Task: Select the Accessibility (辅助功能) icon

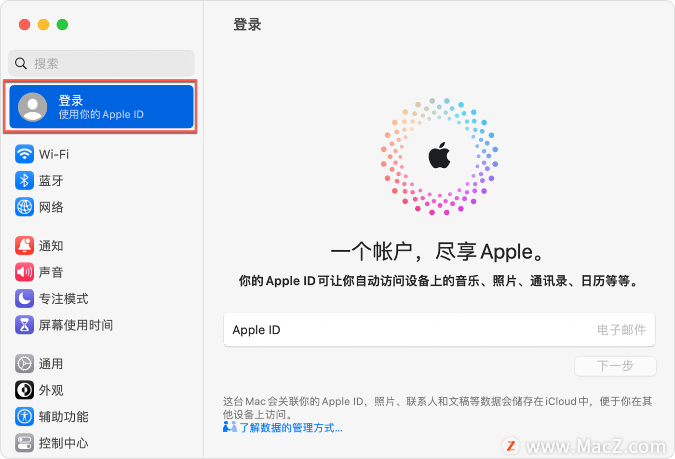Action: [25, 417]
